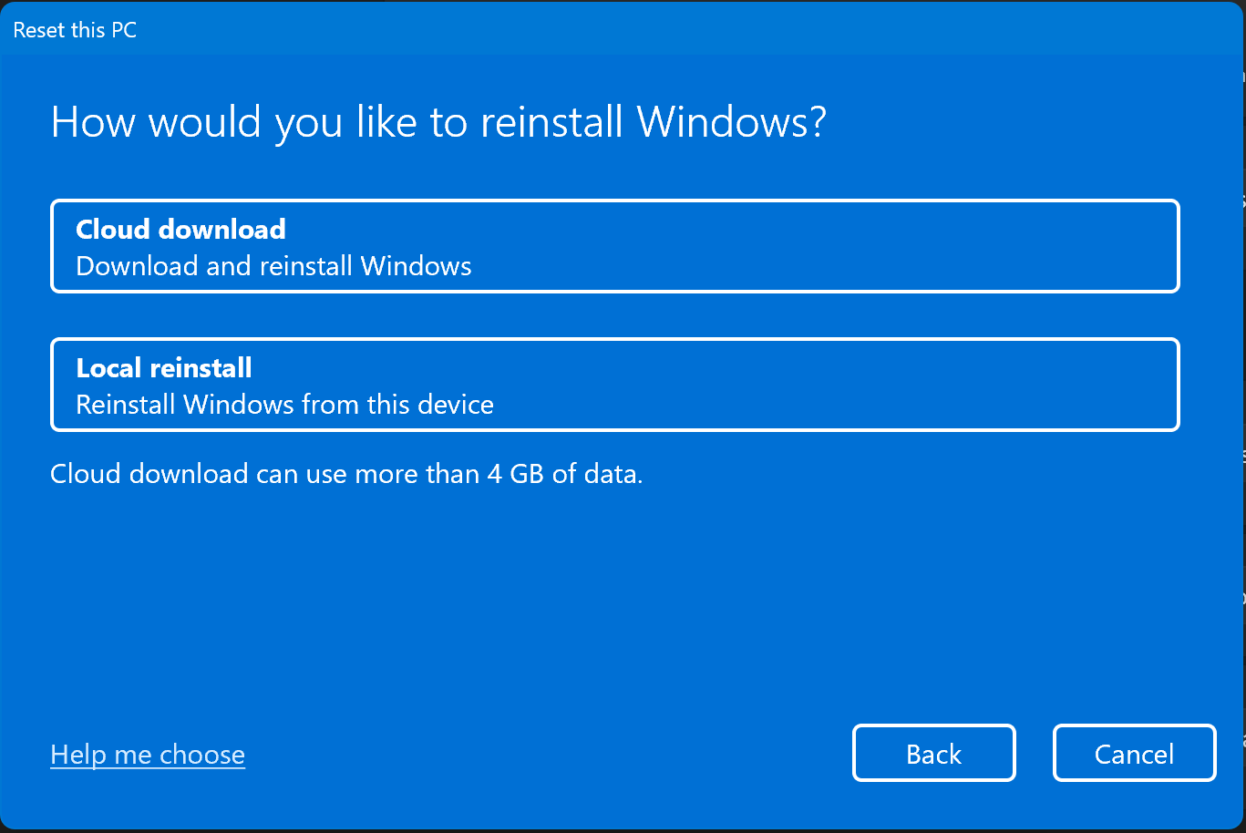The width and height of the screenshot is (1246, 833).
Task: Choose the Local reinstall option
Action: click(615, 385)
